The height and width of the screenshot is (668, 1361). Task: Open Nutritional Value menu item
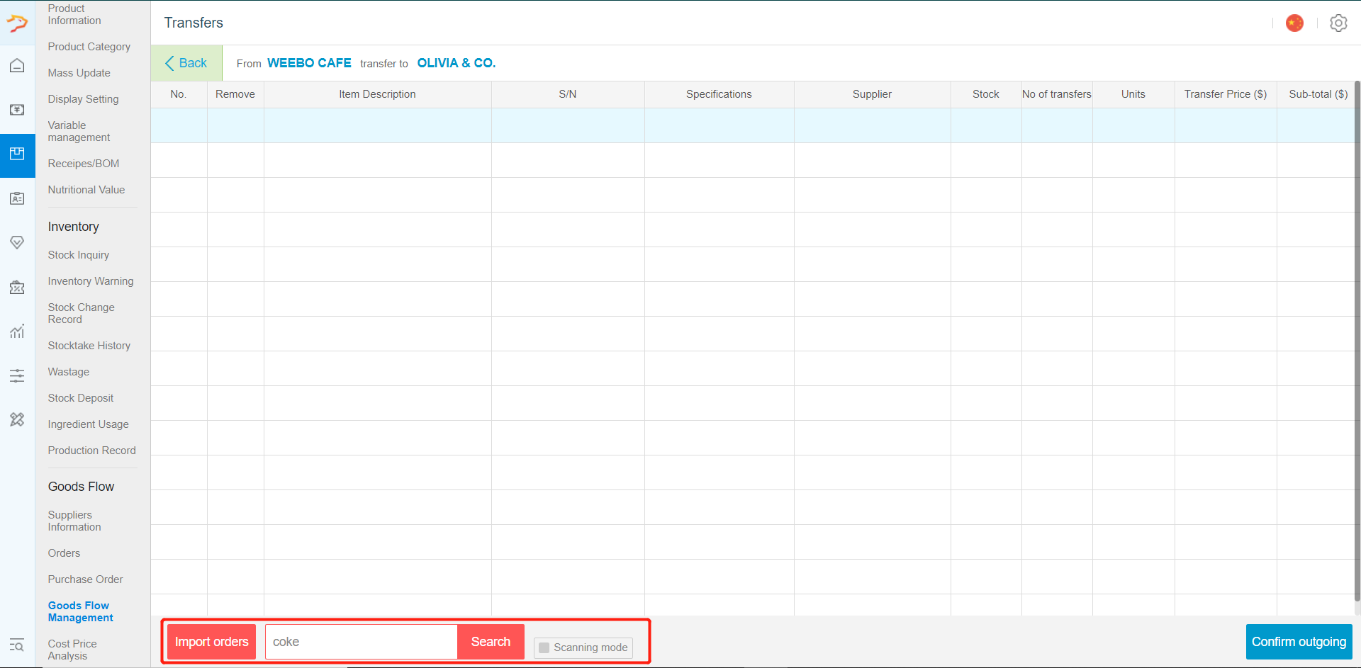pyautogui.click(x=86, y=190)
